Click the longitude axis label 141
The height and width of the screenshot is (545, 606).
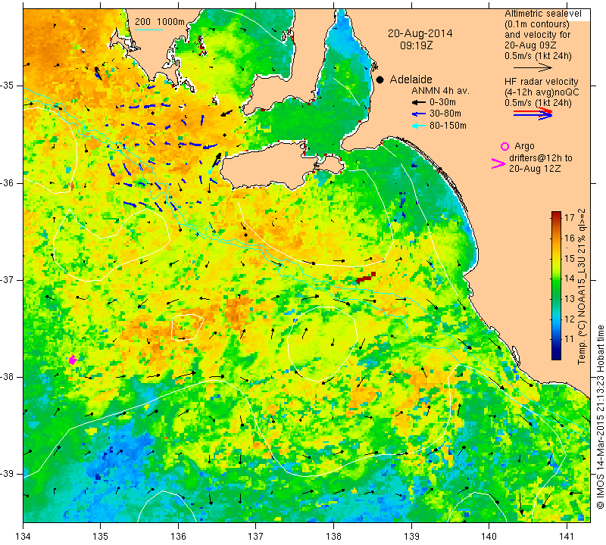(x=567, y=537)
